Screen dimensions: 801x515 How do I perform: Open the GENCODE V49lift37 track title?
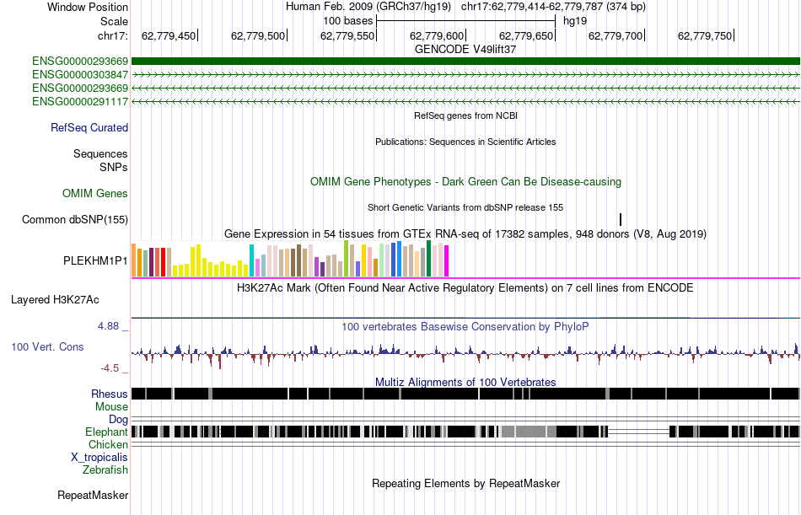(465, 50)
